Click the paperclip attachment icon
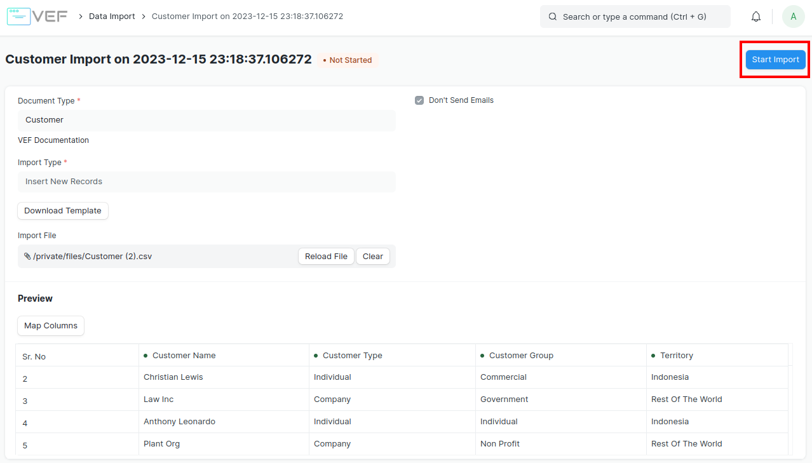The height and width of the screenshot is (463, 812). click(27, 257)
